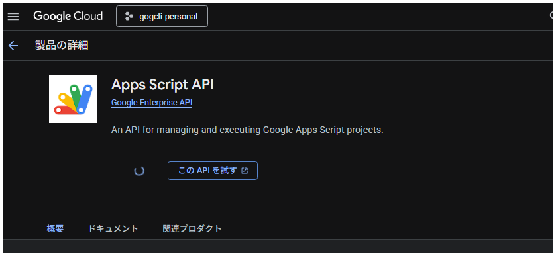Click the external-link icon in この API を試す
Image resolution: width=556 pixels, height=256 pixels.
point(245,171)
